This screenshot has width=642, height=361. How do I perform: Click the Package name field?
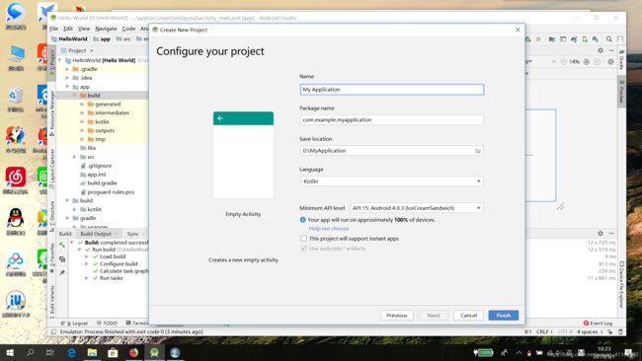click(392, 119)
